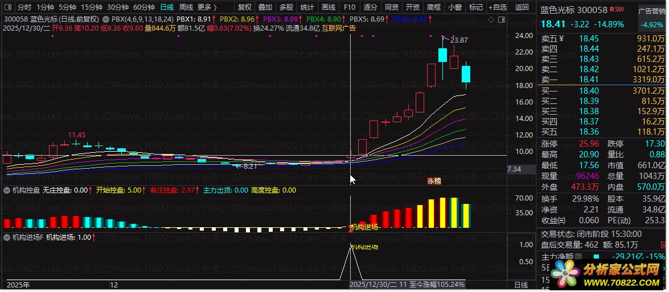669x292 pixels.
Task: Click the 涨停 value 25.96
Action: 589,144
